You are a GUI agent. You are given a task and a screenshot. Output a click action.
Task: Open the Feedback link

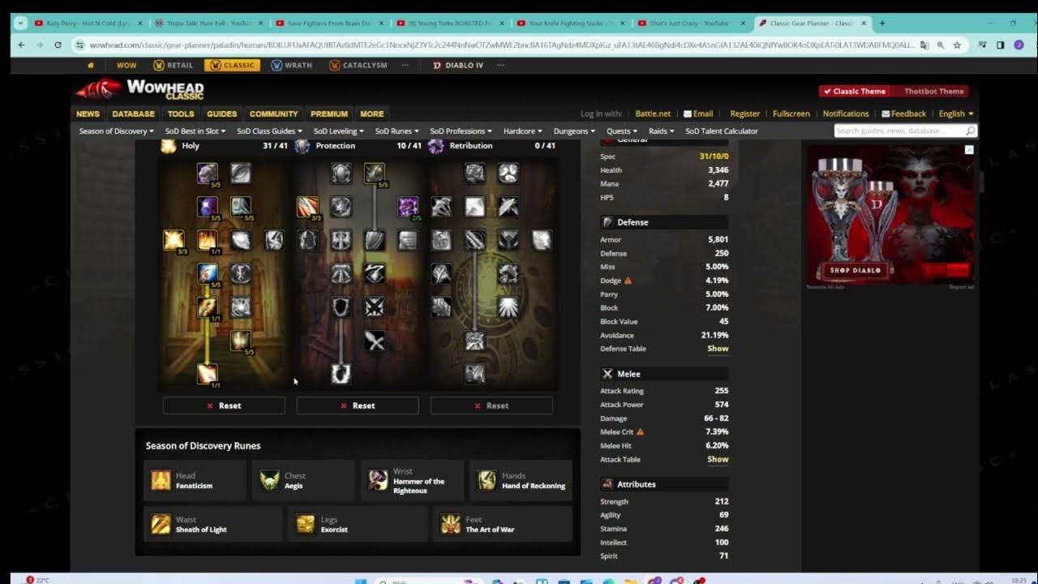click(x=903, y=114)
